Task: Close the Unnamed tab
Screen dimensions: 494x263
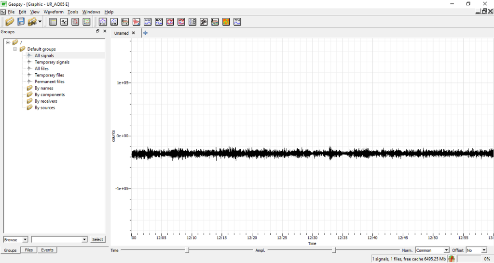Action: pos(134,33)
